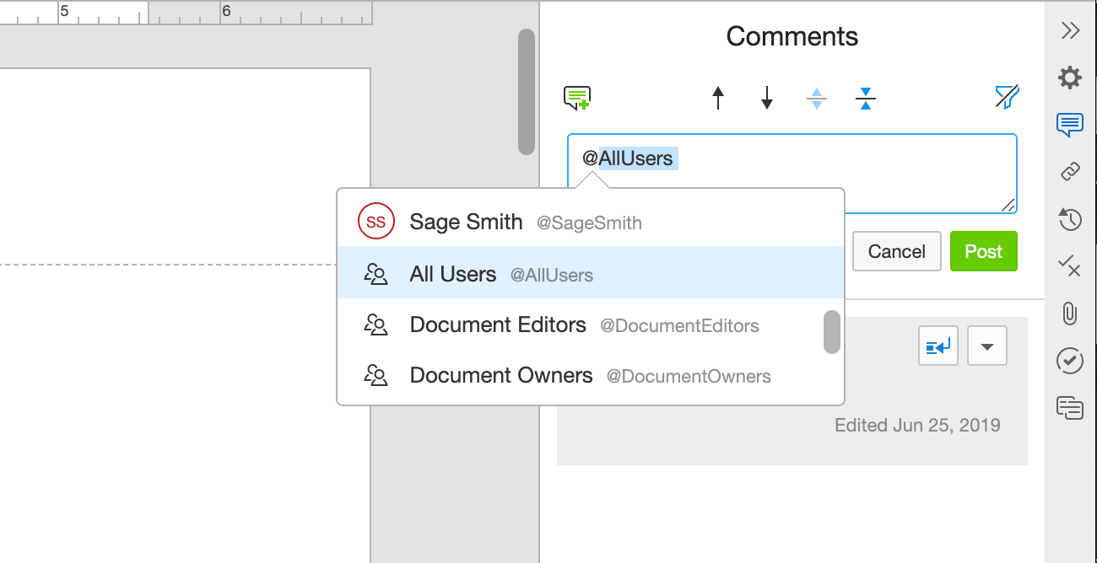Open settings gear in sidebar
The image size is (1097, 563).
pyautogui.click(x=1070, y=78)
